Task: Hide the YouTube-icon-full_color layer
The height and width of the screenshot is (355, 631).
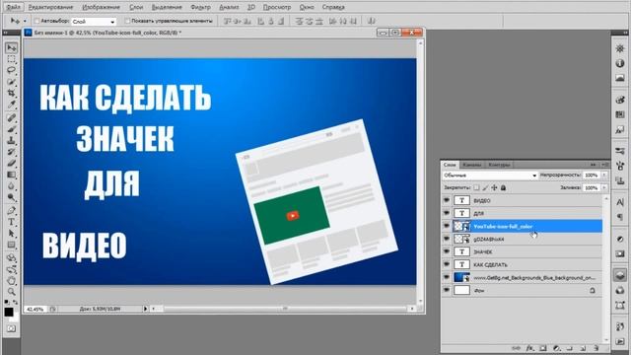Action: tap(447, 226)
